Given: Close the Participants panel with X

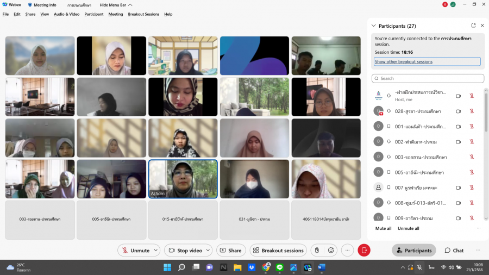Looking at the screenshot, I should coord(482,26).
